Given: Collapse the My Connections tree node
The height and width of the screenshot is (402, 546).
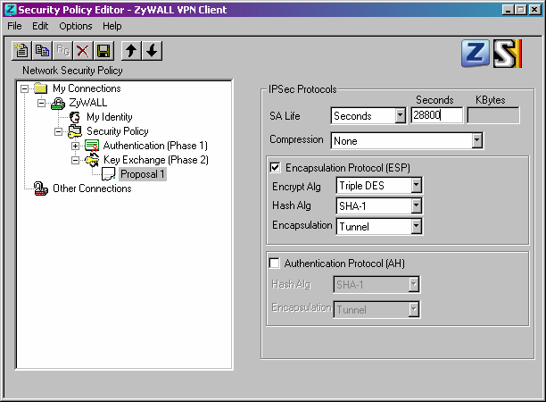Looking at the screenshot, I should pyautogui.click(x=24, y=88).
